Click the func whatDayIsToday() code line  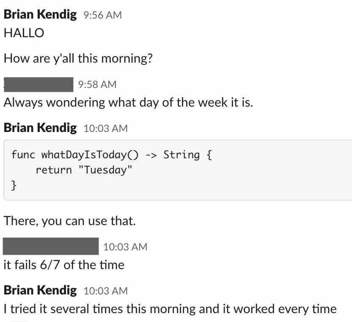click(x=112, y=155)
